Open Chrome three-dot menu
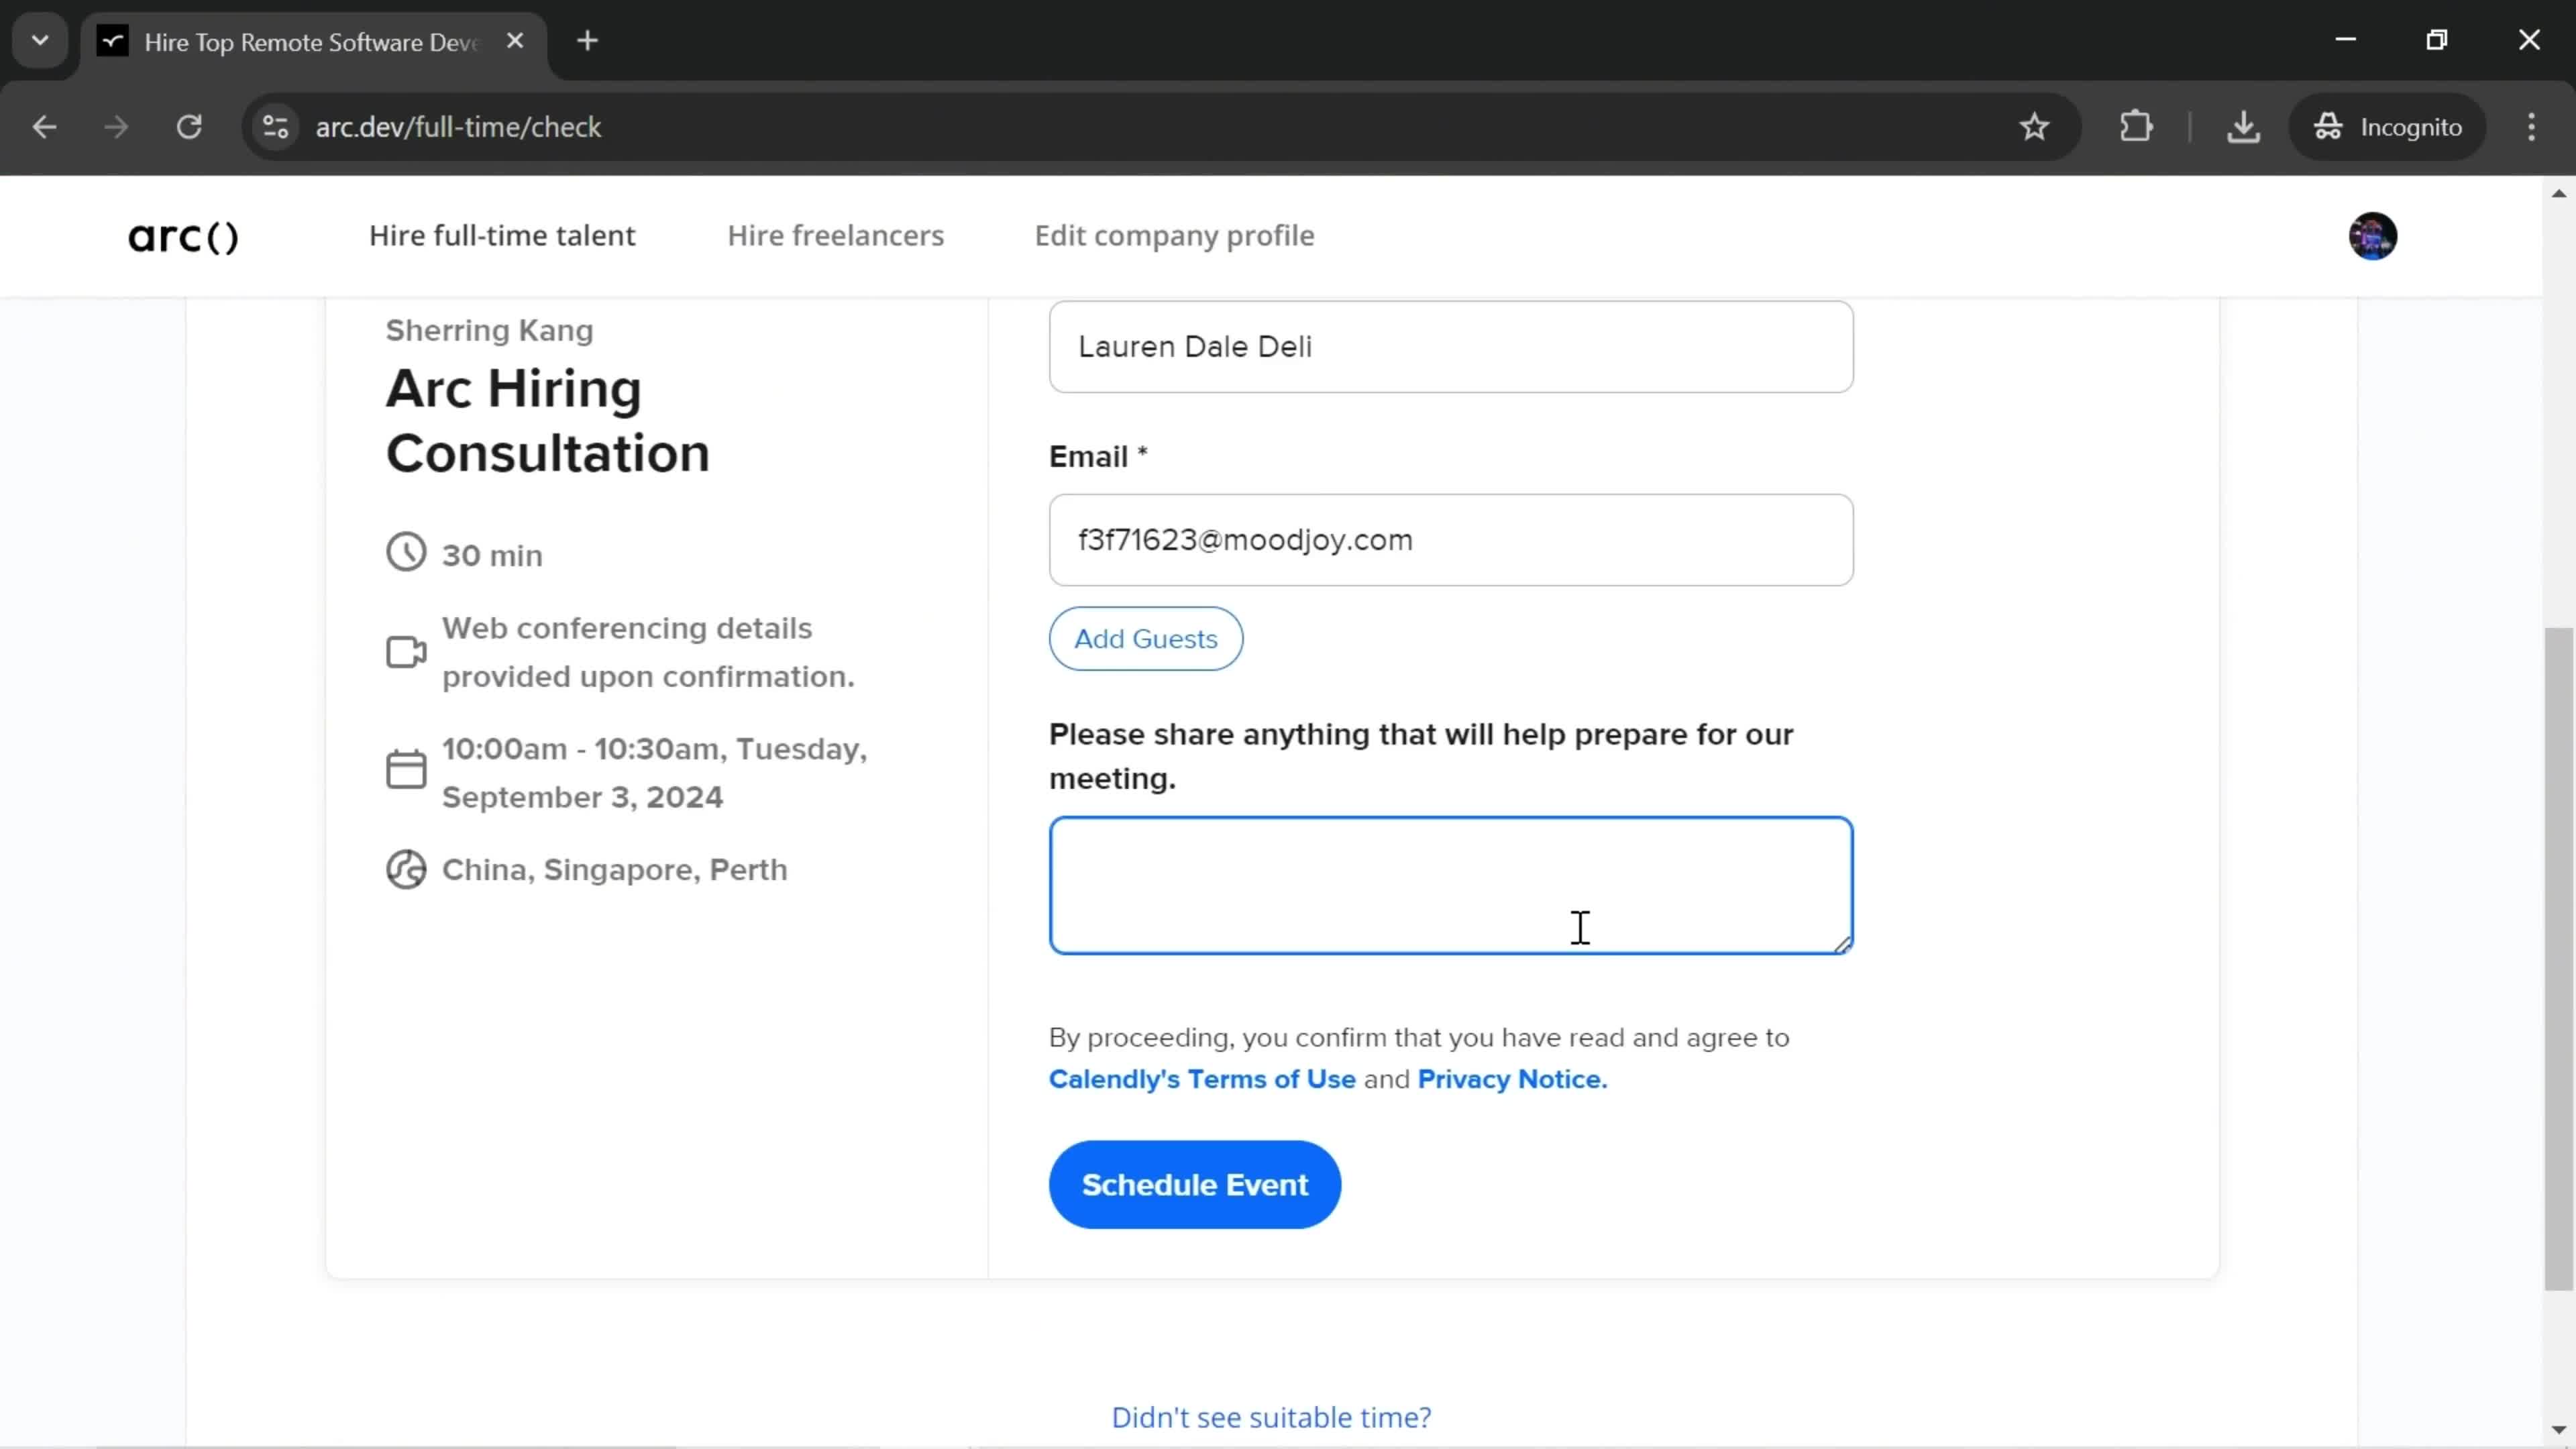This screenshot has width=2576, height=1449. click(2532, 127)
